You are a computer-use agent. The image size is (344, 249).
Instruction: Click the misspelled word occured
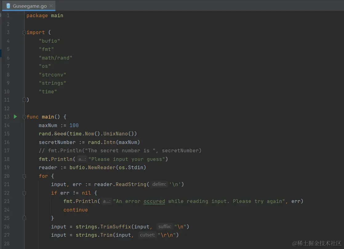coord(154,201)
